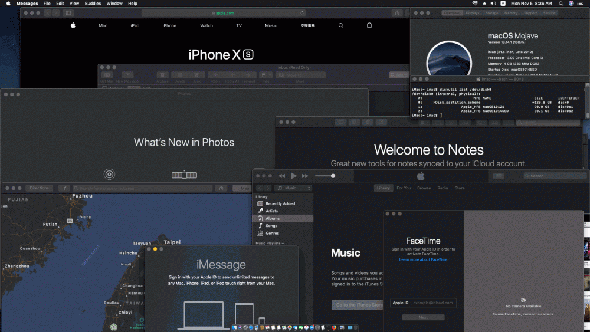
Task: Open Notification Center icon
Action: pyautogui.click(x=580, y=4)
